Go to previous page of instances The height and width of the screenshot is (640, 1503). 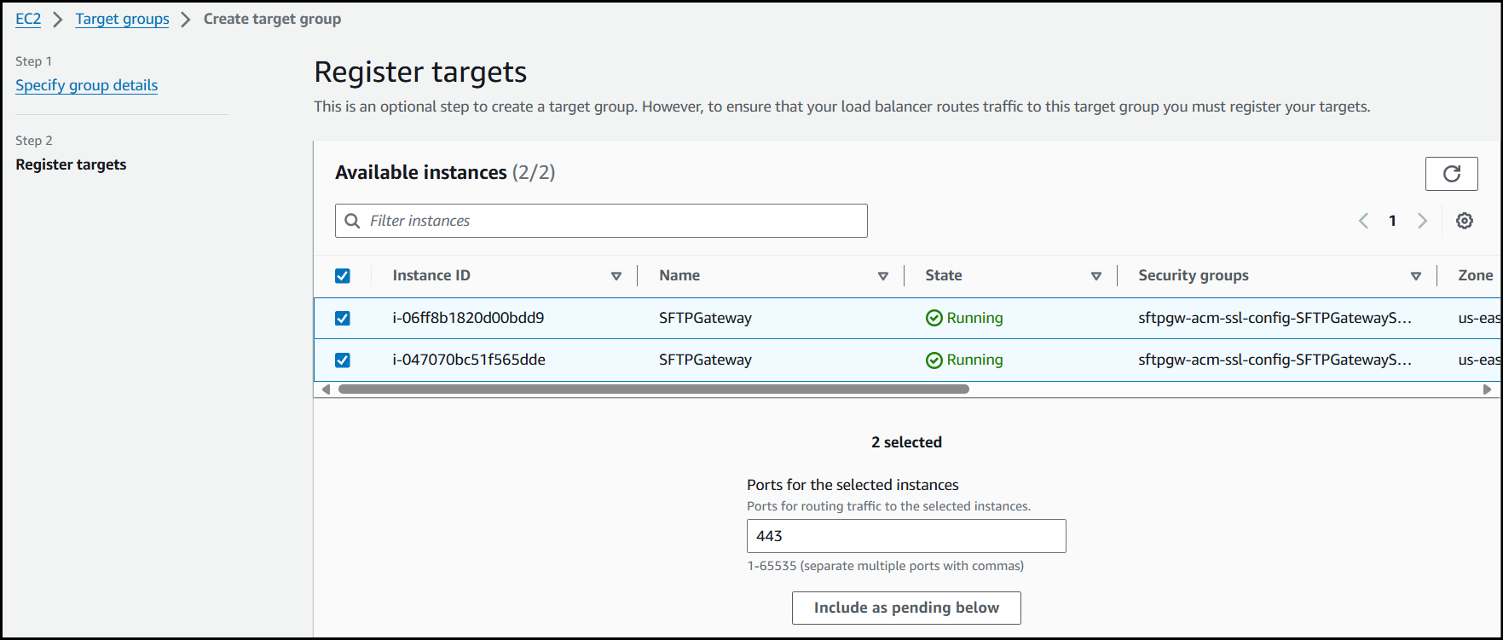click(x=1363, y=221)
